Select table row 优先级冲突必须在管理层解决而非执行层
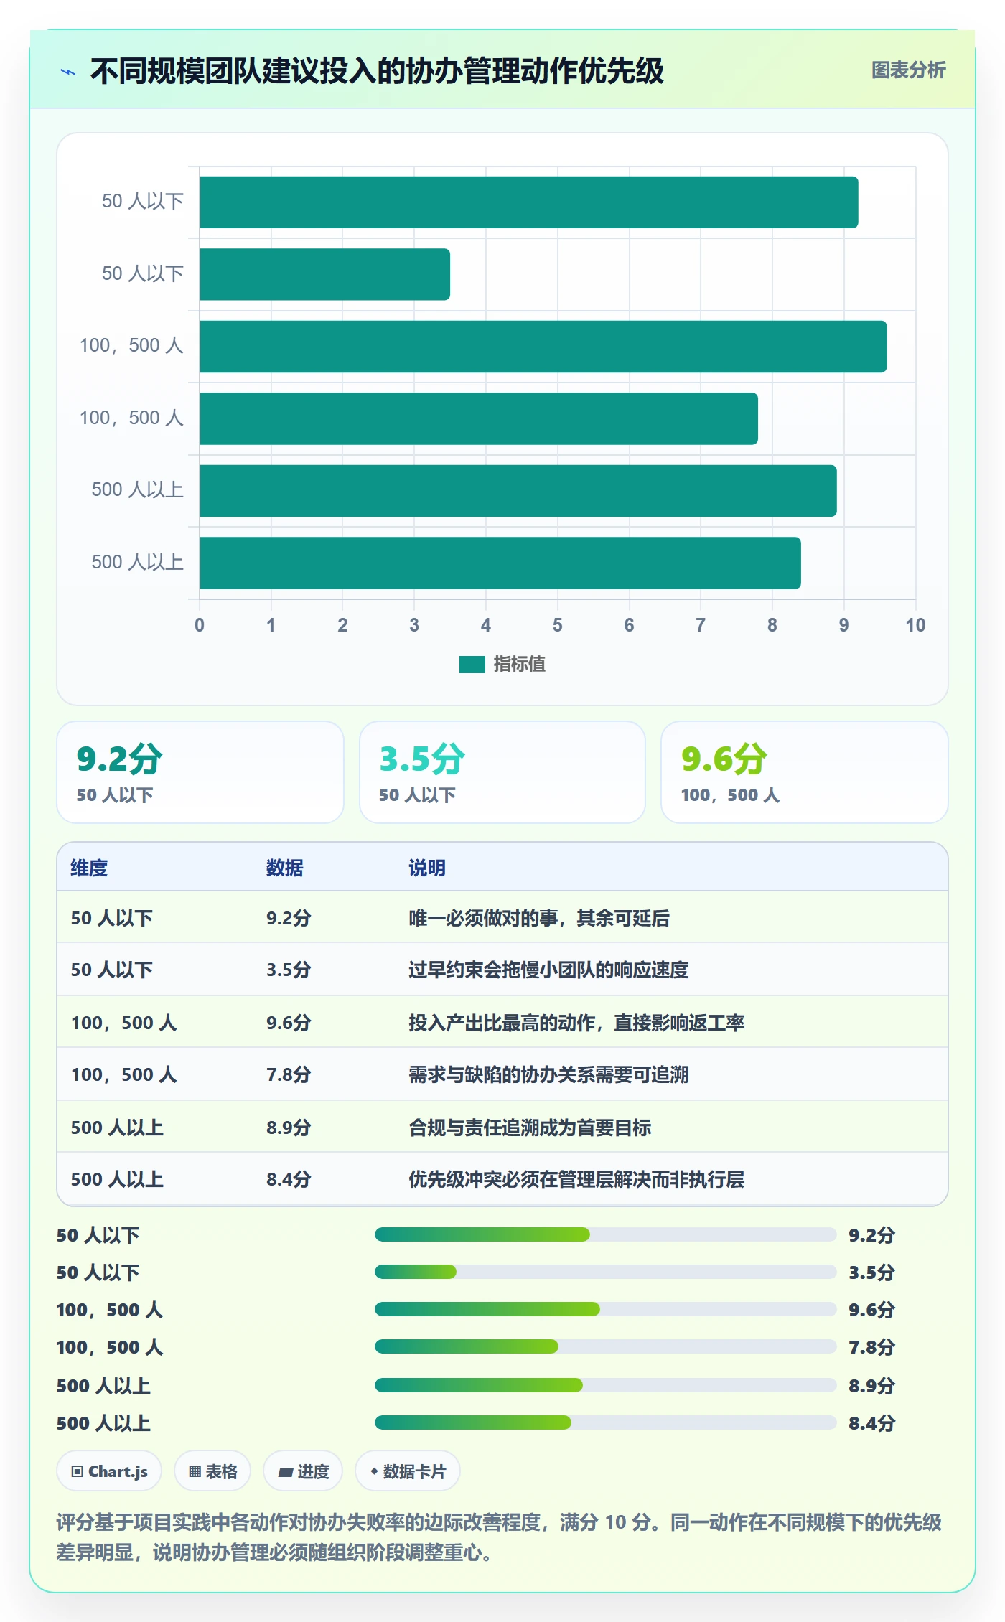This screenshot has width=1005, height=1622. [502, 1178]
